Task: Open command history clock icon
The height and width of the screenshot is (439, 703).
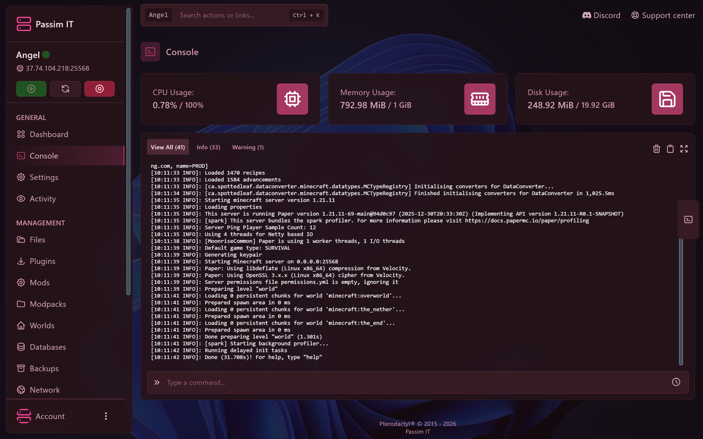Action: pos(676,382)
